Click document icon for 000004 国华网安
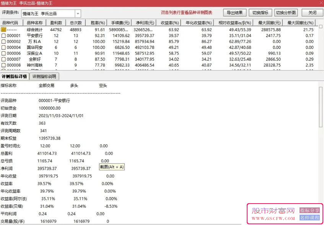 (3, 47)
